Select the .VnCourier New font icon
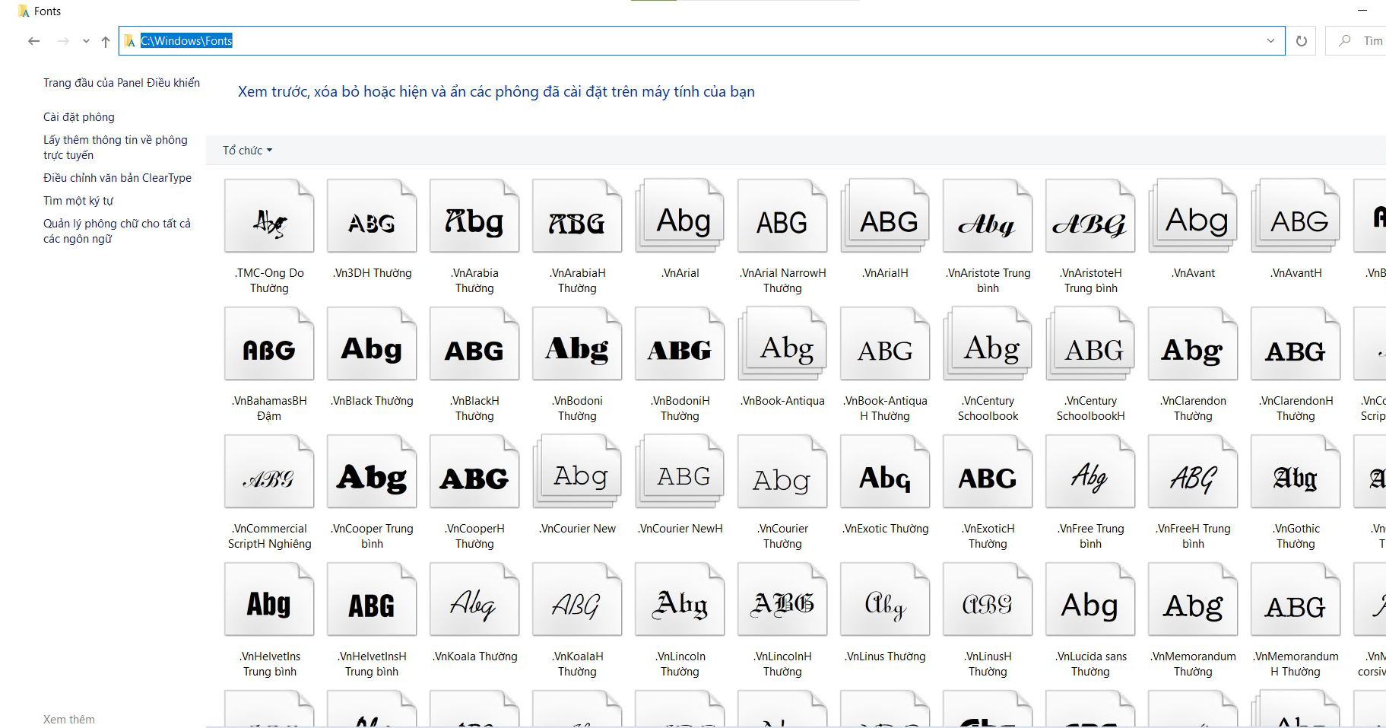1386x728 pixels. point(577,472)
